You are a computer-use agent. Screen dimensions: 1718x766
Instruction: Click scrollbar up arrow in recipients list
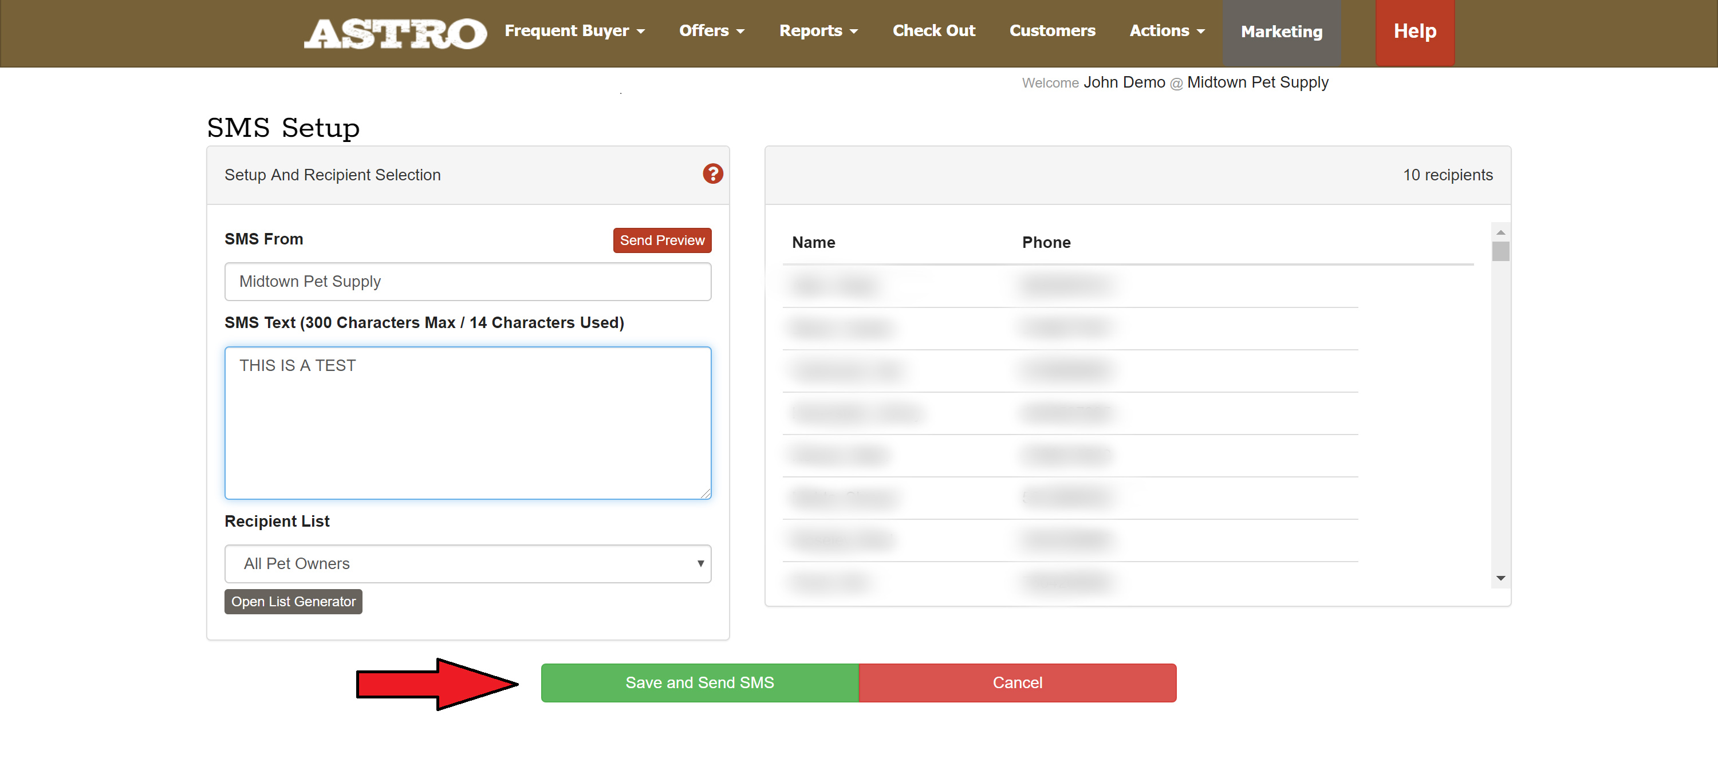coord(1500,232)
